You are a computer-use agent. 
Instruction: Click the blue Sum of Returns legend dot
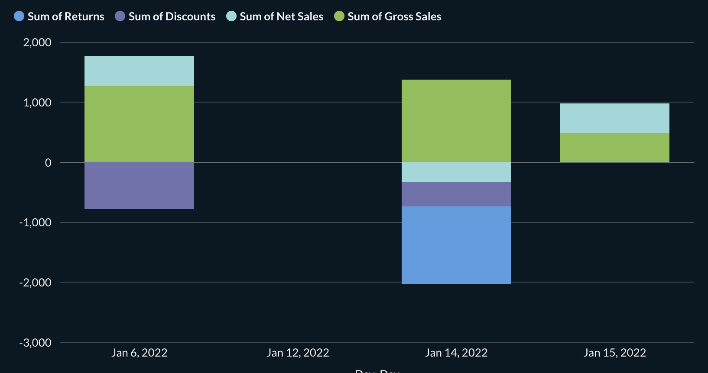[x=19, y=16]
